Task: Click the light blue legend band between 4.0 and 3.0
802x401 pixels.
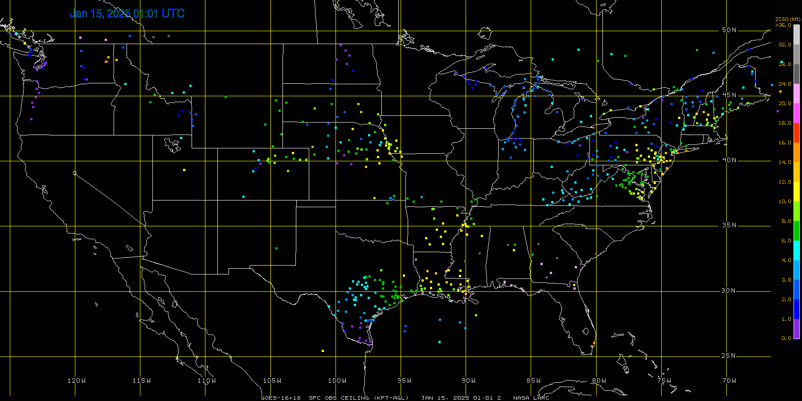Action: [x=797, y=270]
